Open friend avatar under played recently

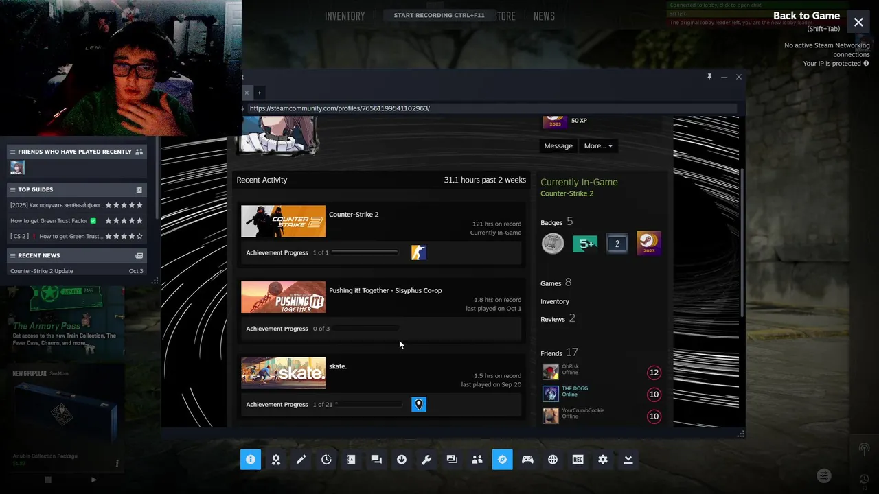(x=17, y=167)
